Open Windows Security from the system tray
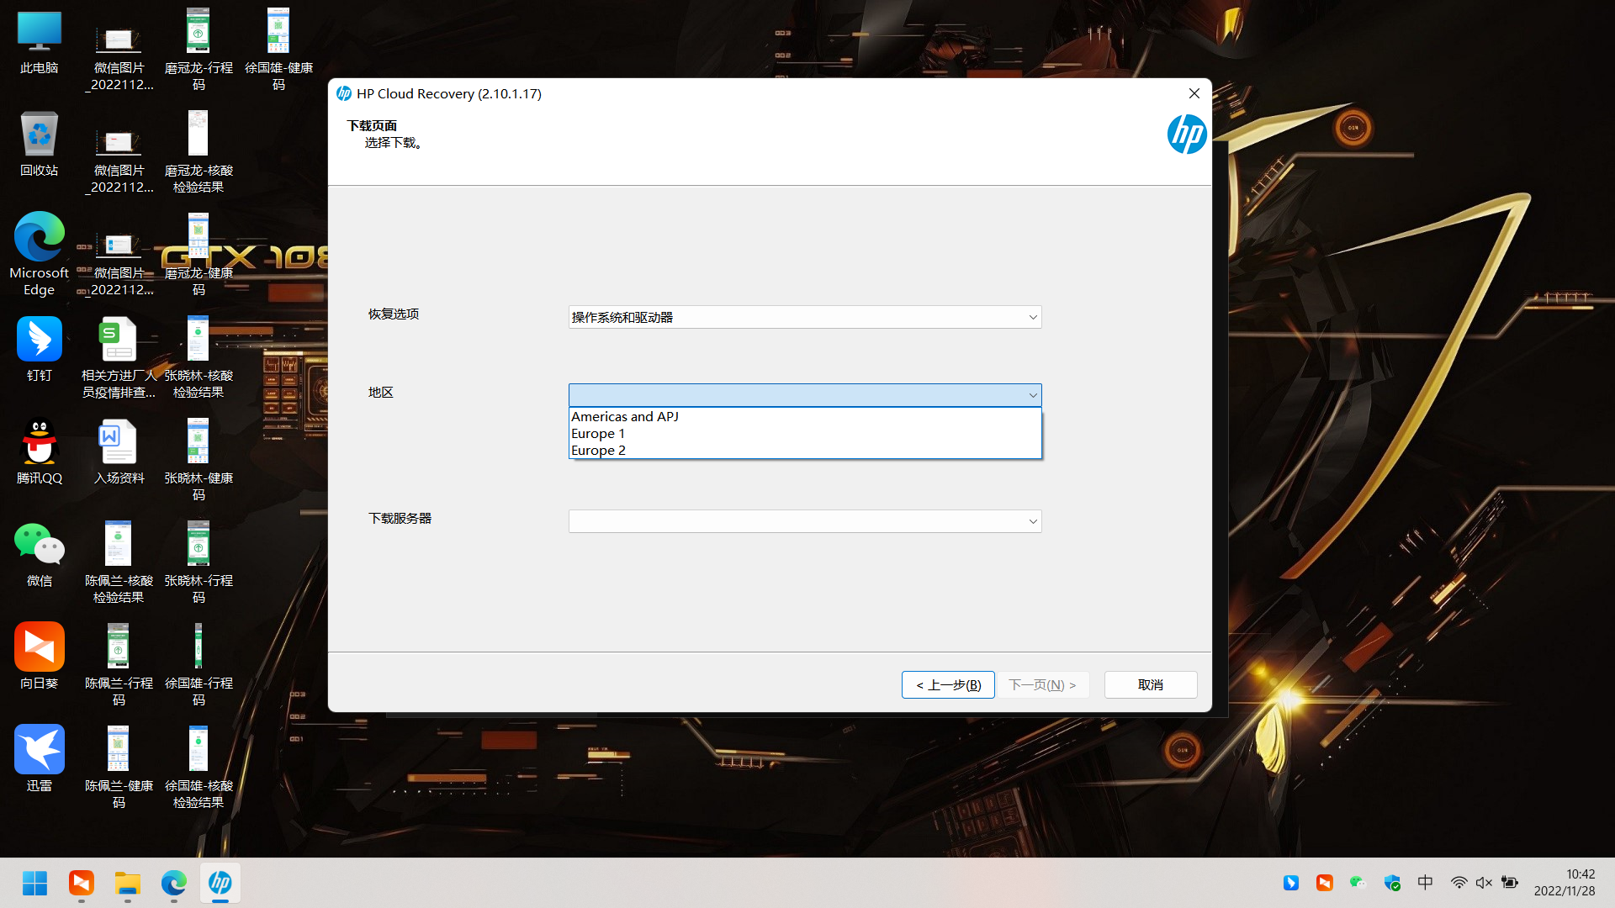 click(x=1393, y=883)
